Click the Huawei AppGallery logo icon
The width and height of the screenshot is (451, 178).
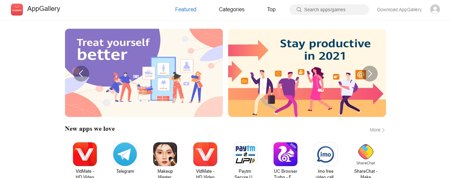point(17,10)
